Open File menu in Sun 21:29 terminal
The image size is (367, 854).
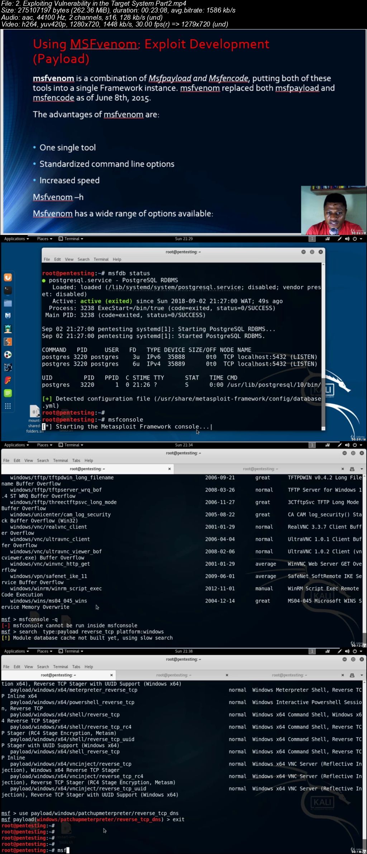(47, 259)
